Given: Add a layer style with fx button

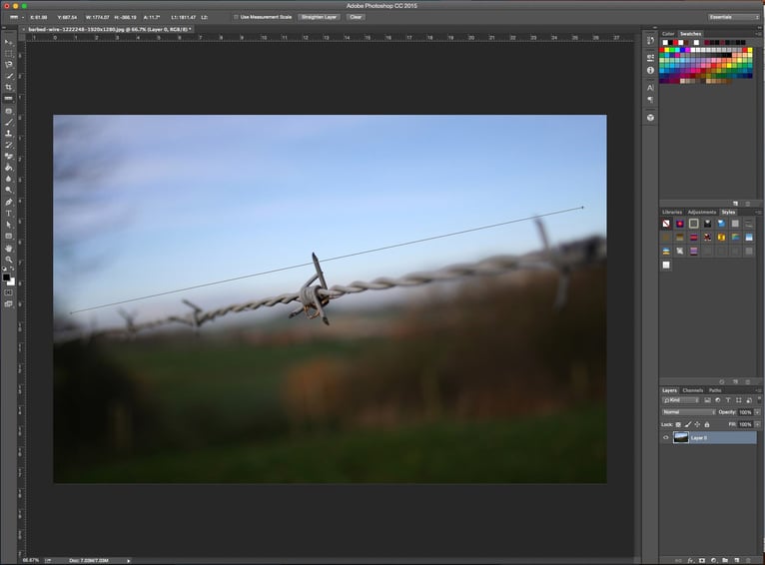Looking at the screenshot, I should (x=690, y=561).
